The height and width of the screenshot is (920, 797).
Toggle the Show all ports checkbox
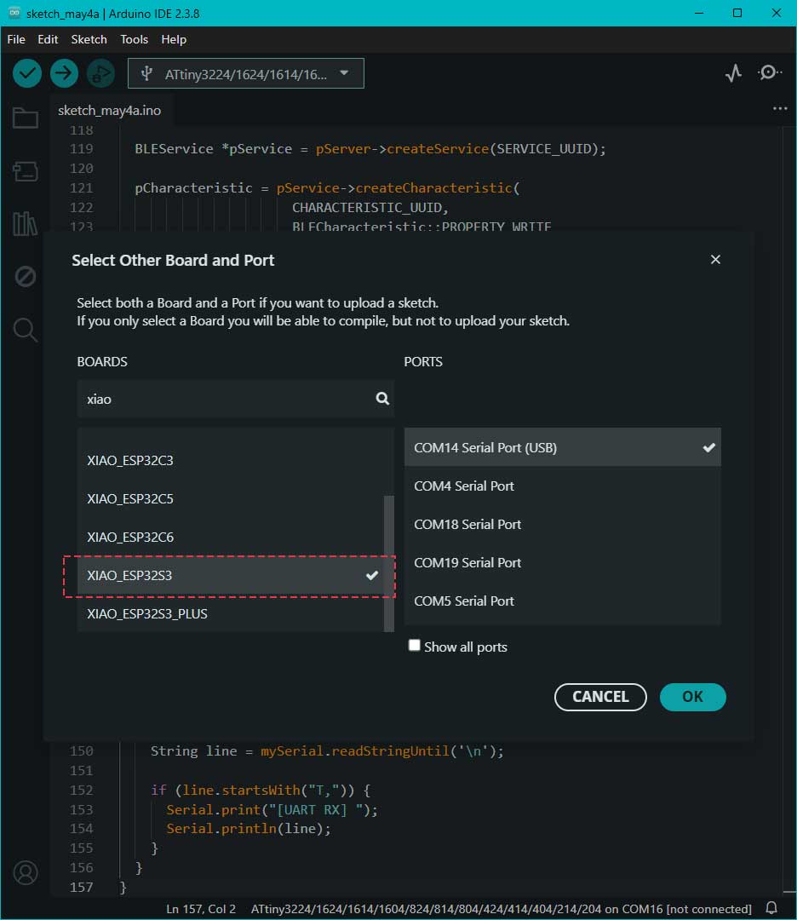click(414, 646)
